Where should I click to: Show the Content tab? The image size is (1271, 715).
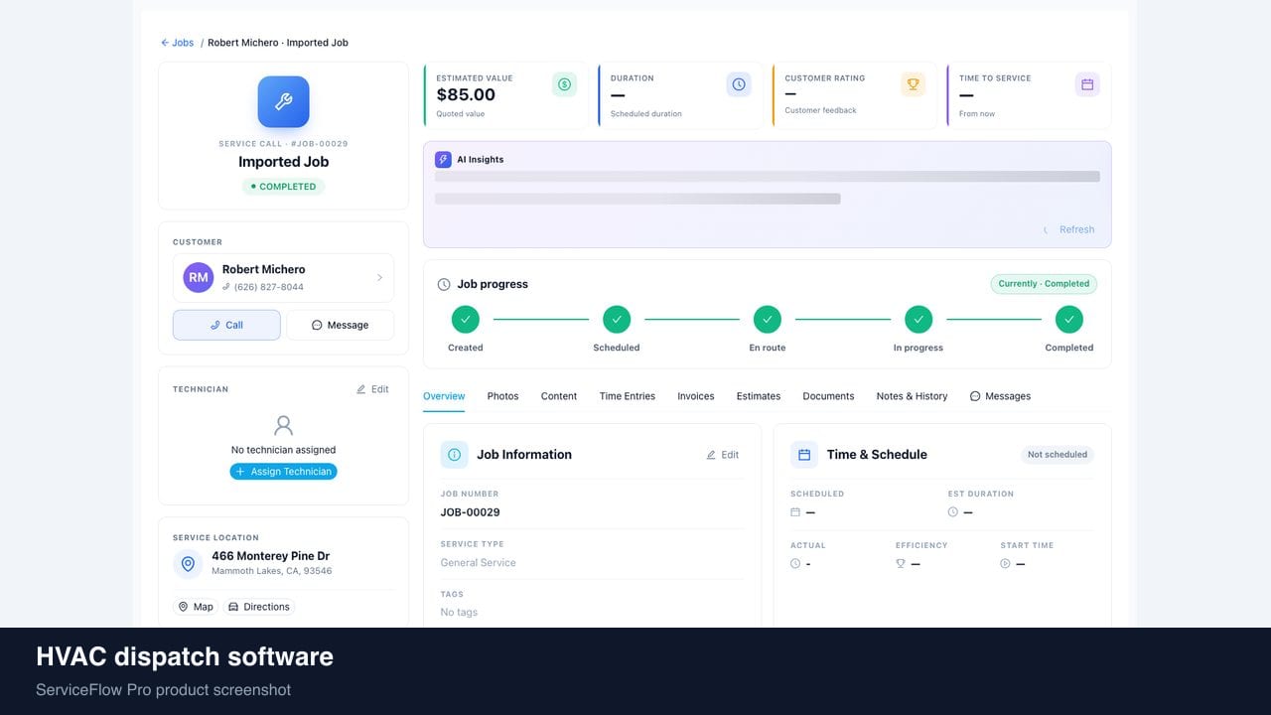point(559,396)
